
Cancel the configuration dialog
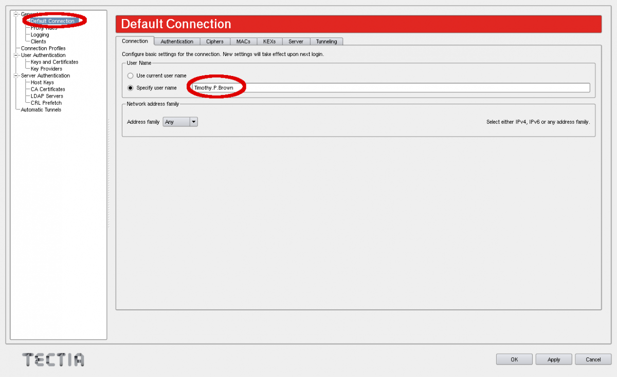click(x=593, y=360)
